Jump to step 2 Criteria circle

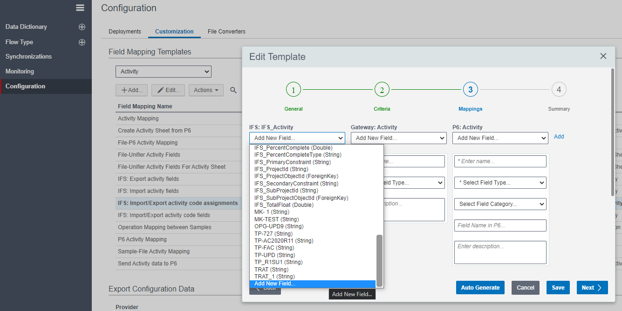click(382, 90)
